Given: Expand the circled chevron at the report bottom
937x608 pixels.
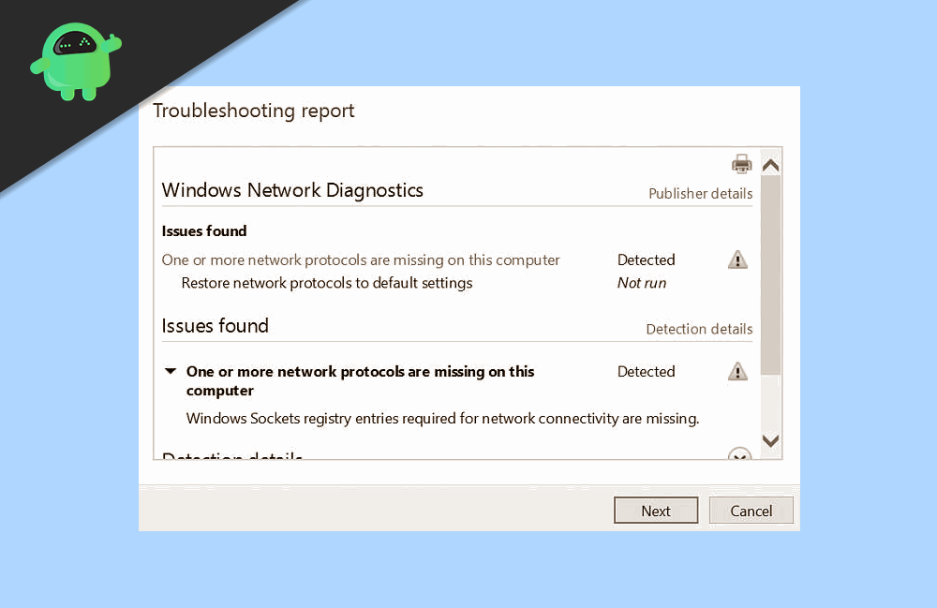Looking at the screenshot, I should (739, 456).
